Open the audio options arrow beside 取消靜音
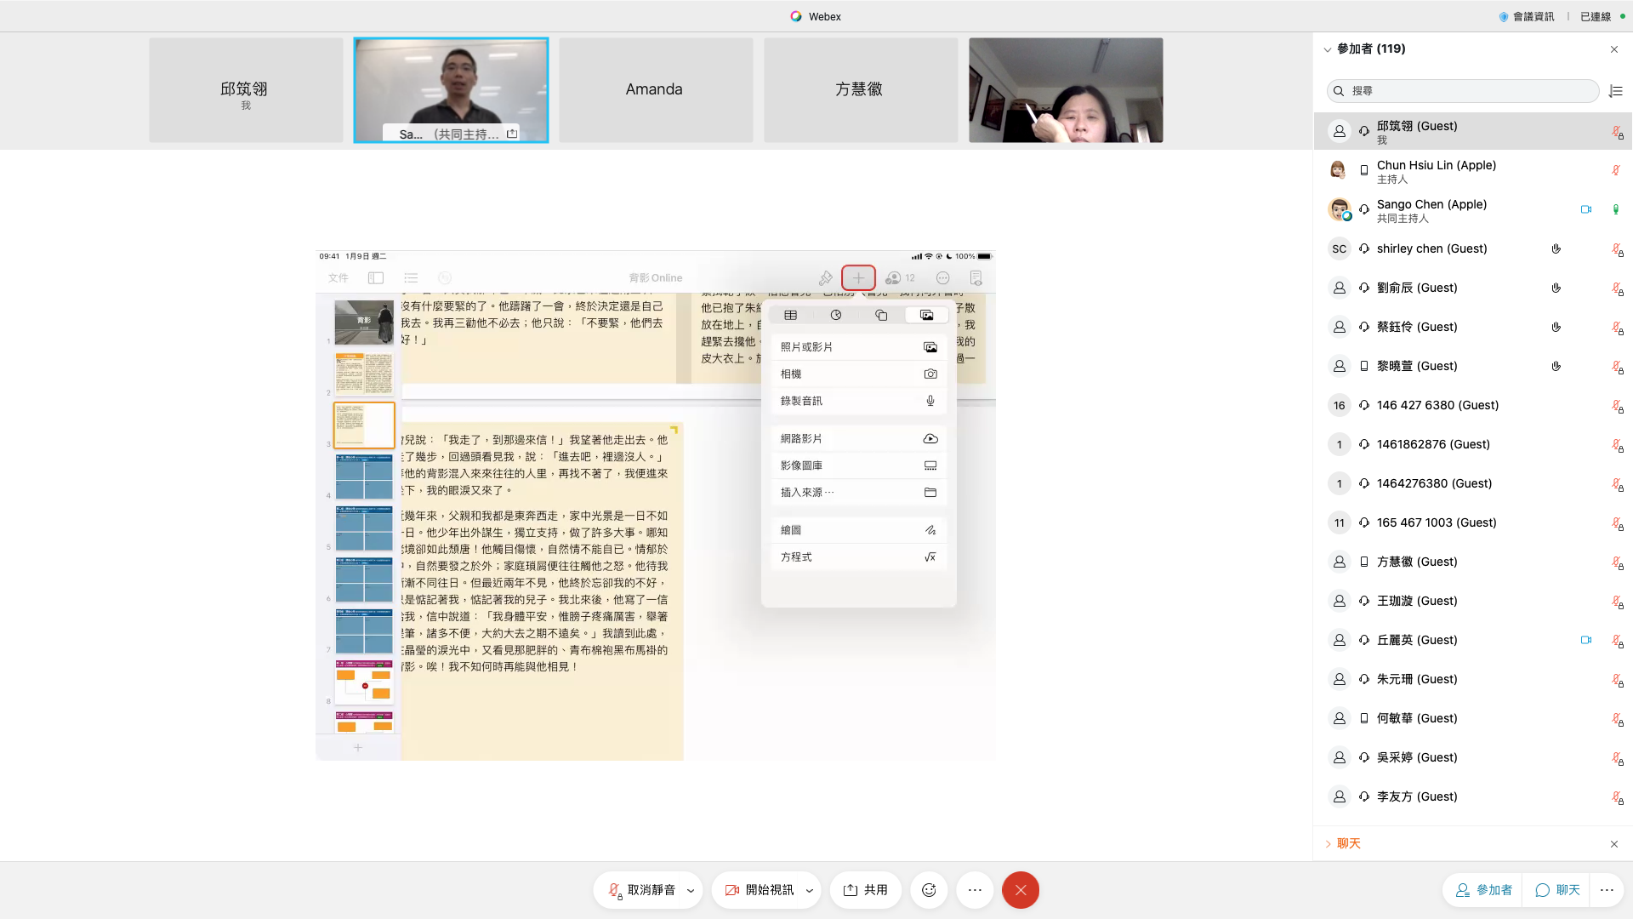 (691, 891)
